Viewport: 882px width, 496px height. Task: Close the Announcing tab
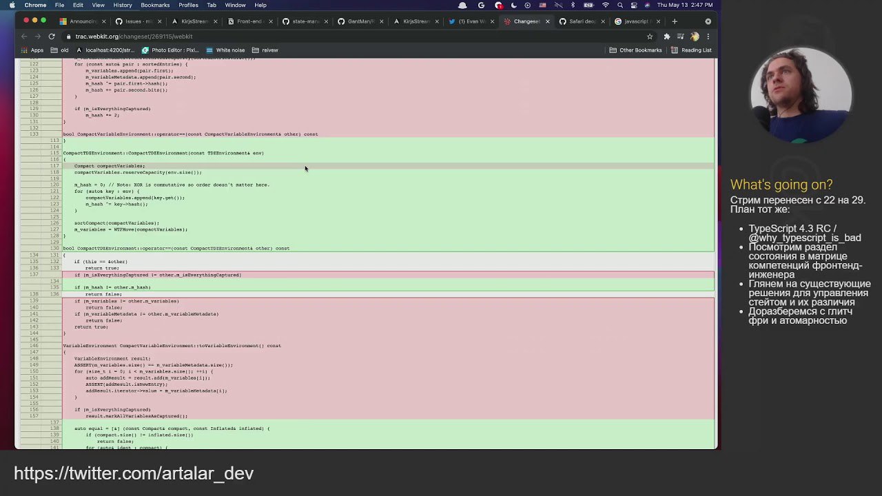tap(104, 21)
